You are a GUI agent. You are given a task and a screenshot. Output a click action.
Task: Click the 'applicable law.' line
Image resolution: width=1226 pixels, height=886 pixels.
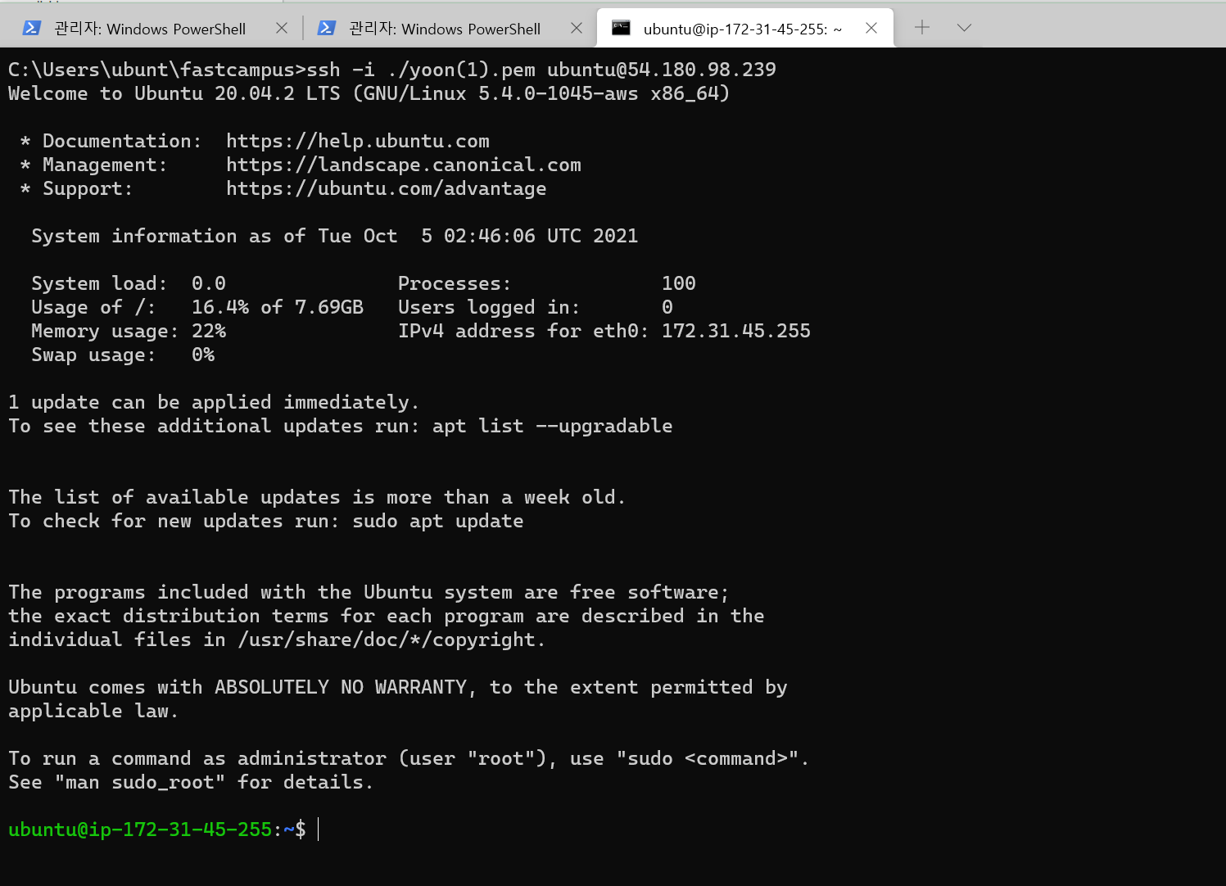[94, 711]
